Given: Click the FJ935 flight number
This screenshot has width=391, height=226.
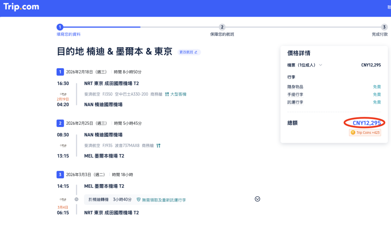Looking at the screenshot, I should click(108, 145).
